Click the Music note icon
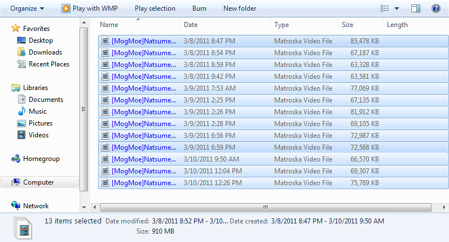Image resolution: width=449 pixels, height=242 pixels. 21,111
